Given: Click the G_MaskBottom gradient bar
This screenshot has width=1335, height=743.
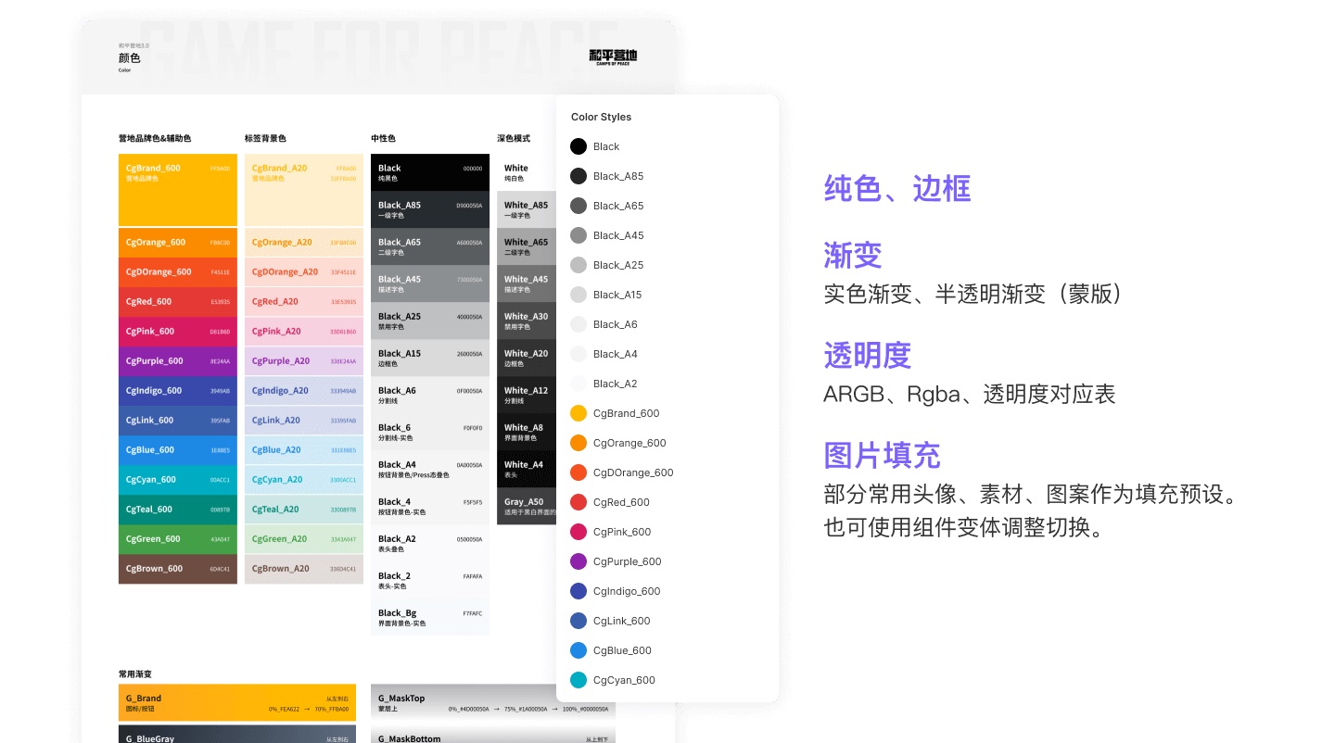Looking at the screenshot, I should point(493,734).
